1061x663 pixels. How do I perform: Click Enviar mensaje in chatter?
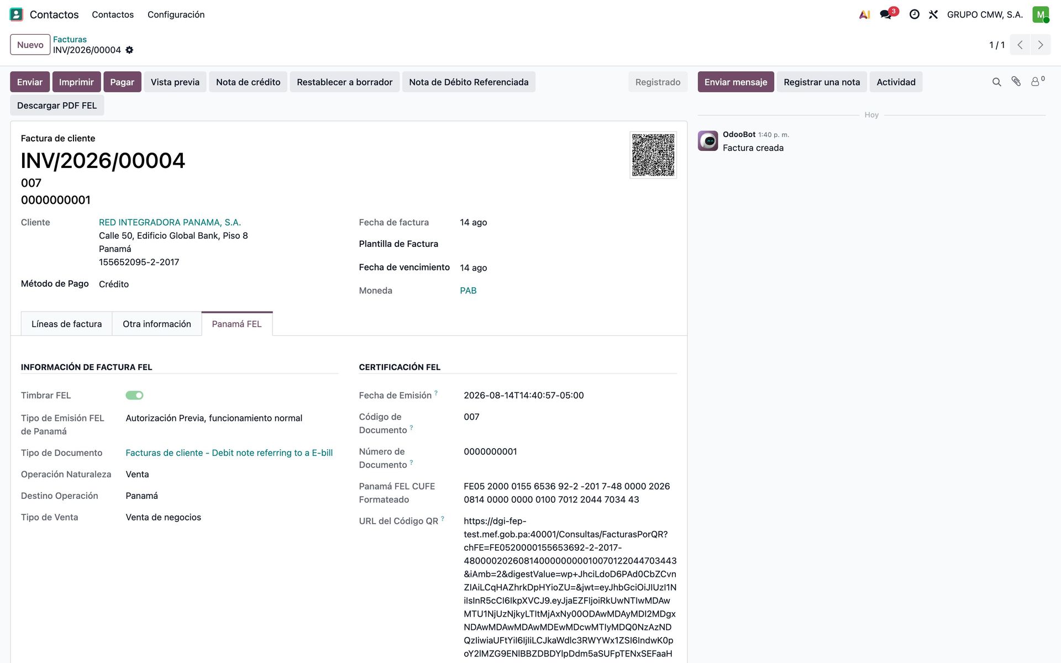click(736, 82)
